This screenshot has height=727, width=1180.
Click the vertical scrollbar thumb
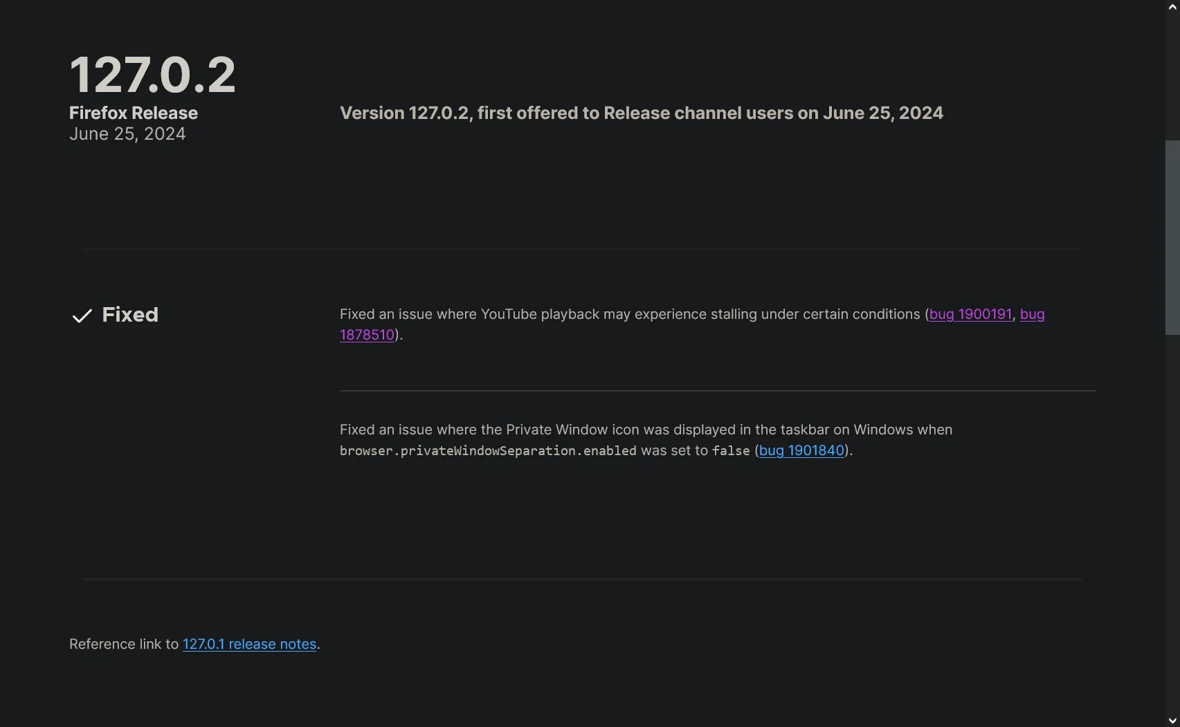(1172, 238)
